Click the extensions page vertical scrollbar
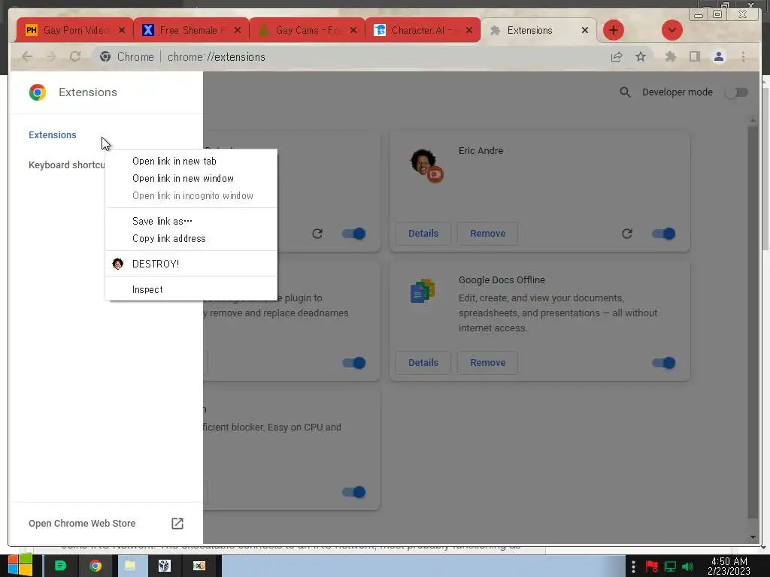 point(753,322)
